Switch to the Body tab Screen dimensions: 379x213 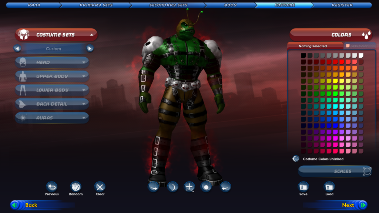[230, 5]
